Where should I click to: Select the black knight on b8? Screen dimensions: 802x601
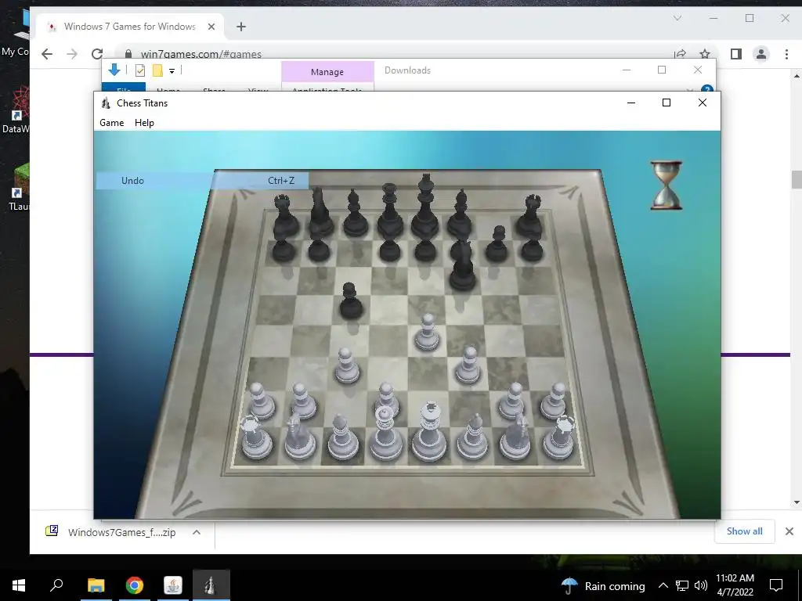(320, 211)
